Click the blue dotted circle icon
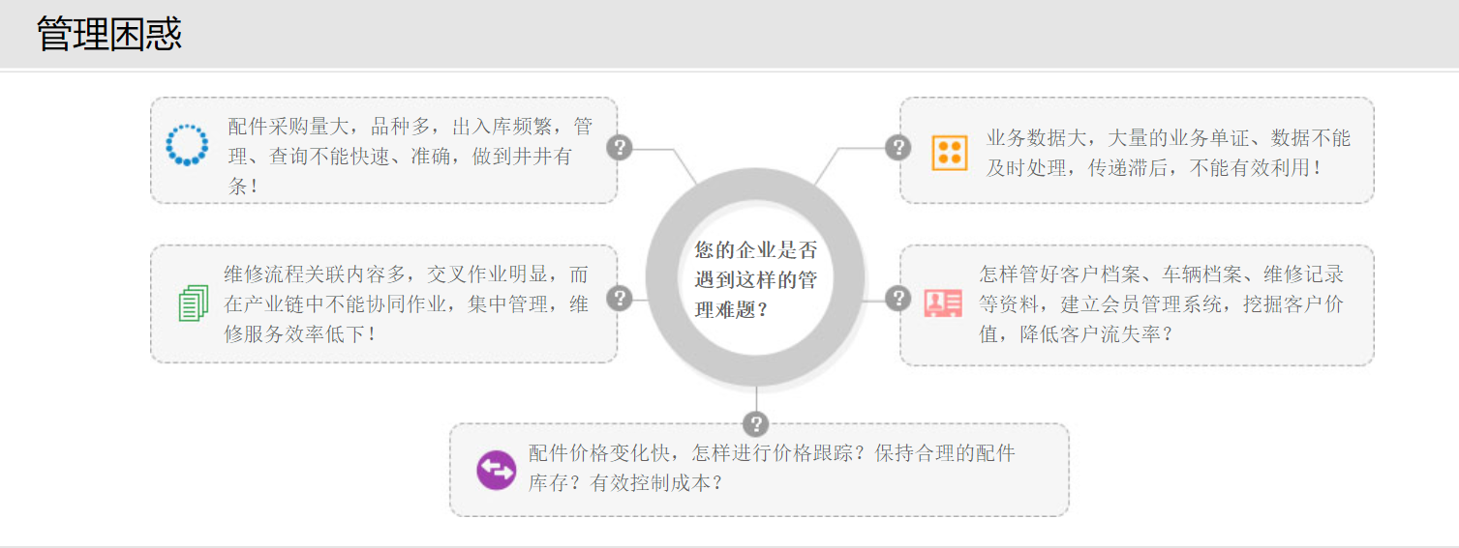This screenshot has width=1459, height=548. pyautogui.click(x=187, y=145)
